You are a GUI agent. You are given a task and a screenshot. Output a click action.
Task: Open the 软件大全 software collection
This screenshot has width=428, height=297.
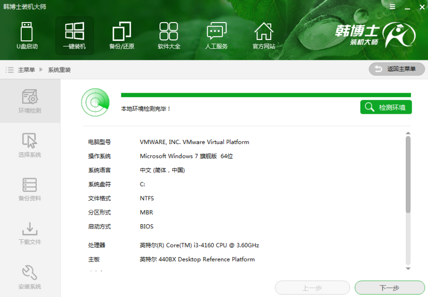(x=169, y=35)
